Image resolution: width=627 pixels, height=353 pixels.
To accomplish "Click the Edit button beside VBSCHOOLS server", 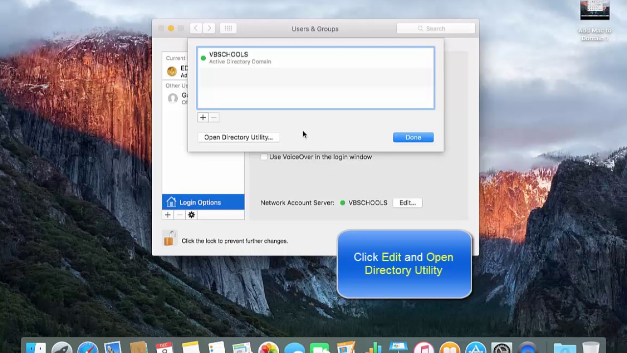I will [408, 202].
